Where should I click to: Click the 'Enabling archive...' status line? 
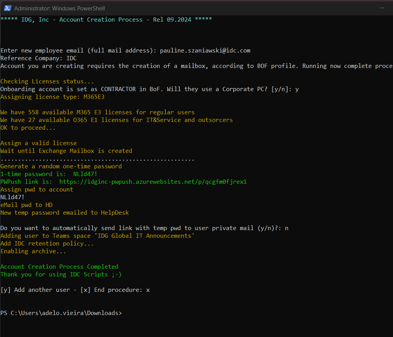[33, 251]
